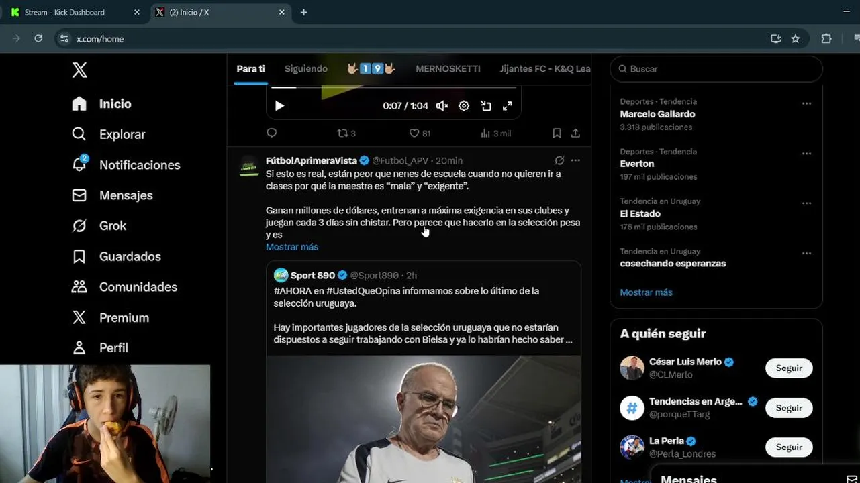Like the post with 81 likes
The height and width of the screenshot is (483, 860).
pyautogui.click(x=420, y=133)
